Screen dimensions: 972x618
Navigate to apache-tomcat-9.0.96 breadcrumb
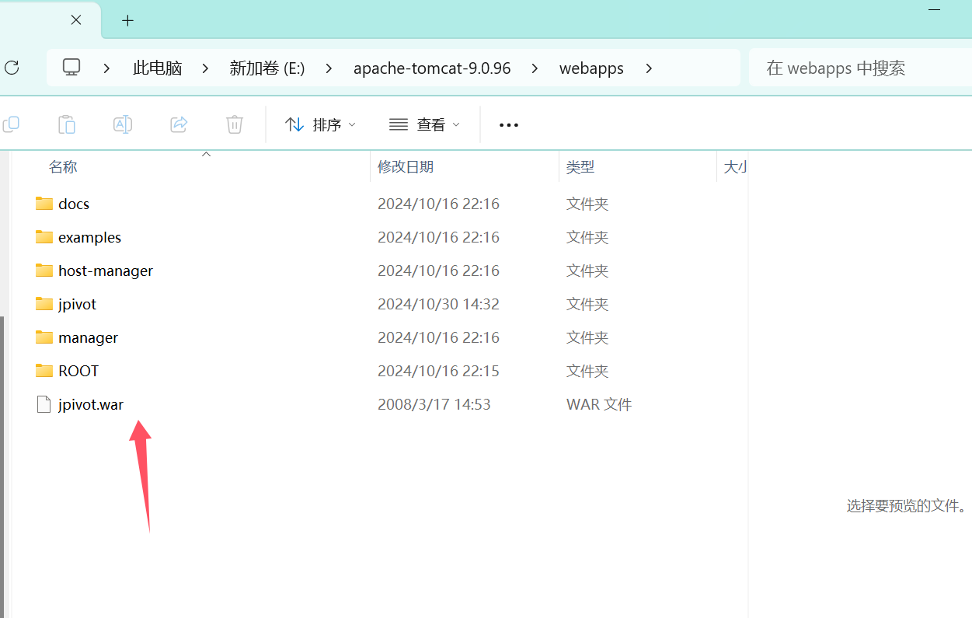(x=432, y=68)
